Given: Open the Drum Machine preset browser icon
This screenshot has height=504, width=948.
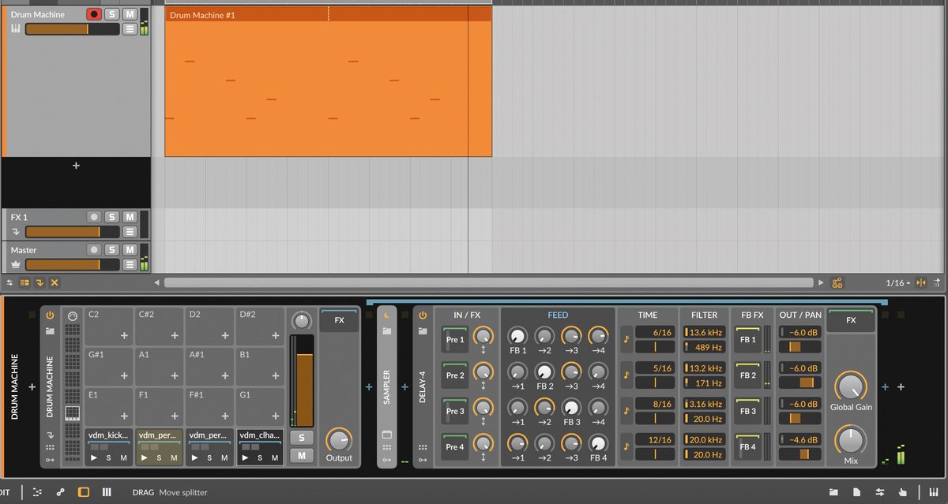Looking at the screenshot, I should pyautogui.click(x=50, y=330).
